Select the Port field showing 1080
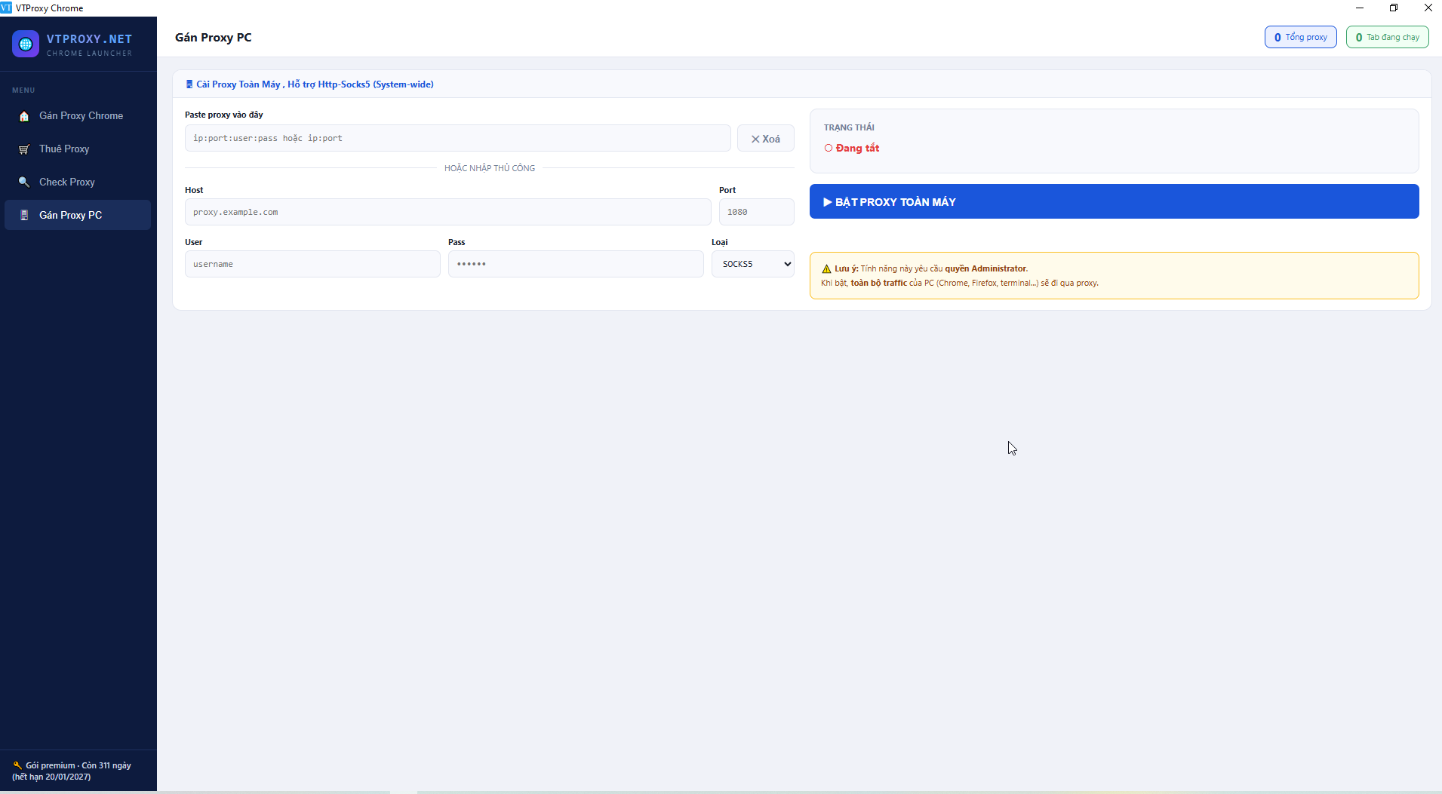Screen dimensions: 1442x794 pyautogui.click(x=756, y=213)
